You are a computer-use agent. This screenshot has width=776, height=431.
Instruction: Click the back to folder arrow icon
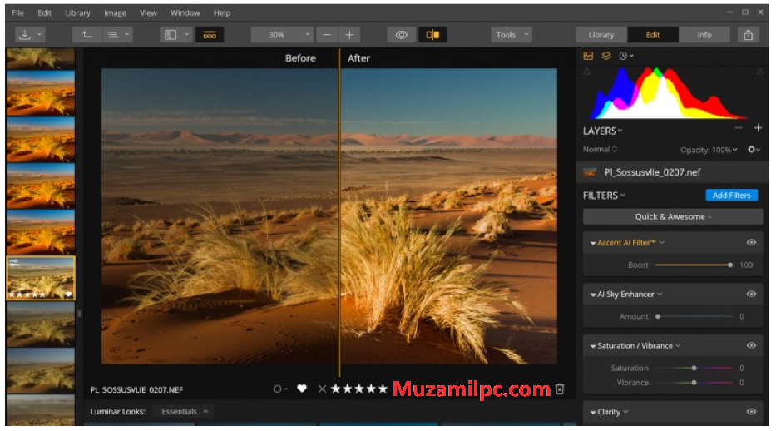click(x=87, y=35)
